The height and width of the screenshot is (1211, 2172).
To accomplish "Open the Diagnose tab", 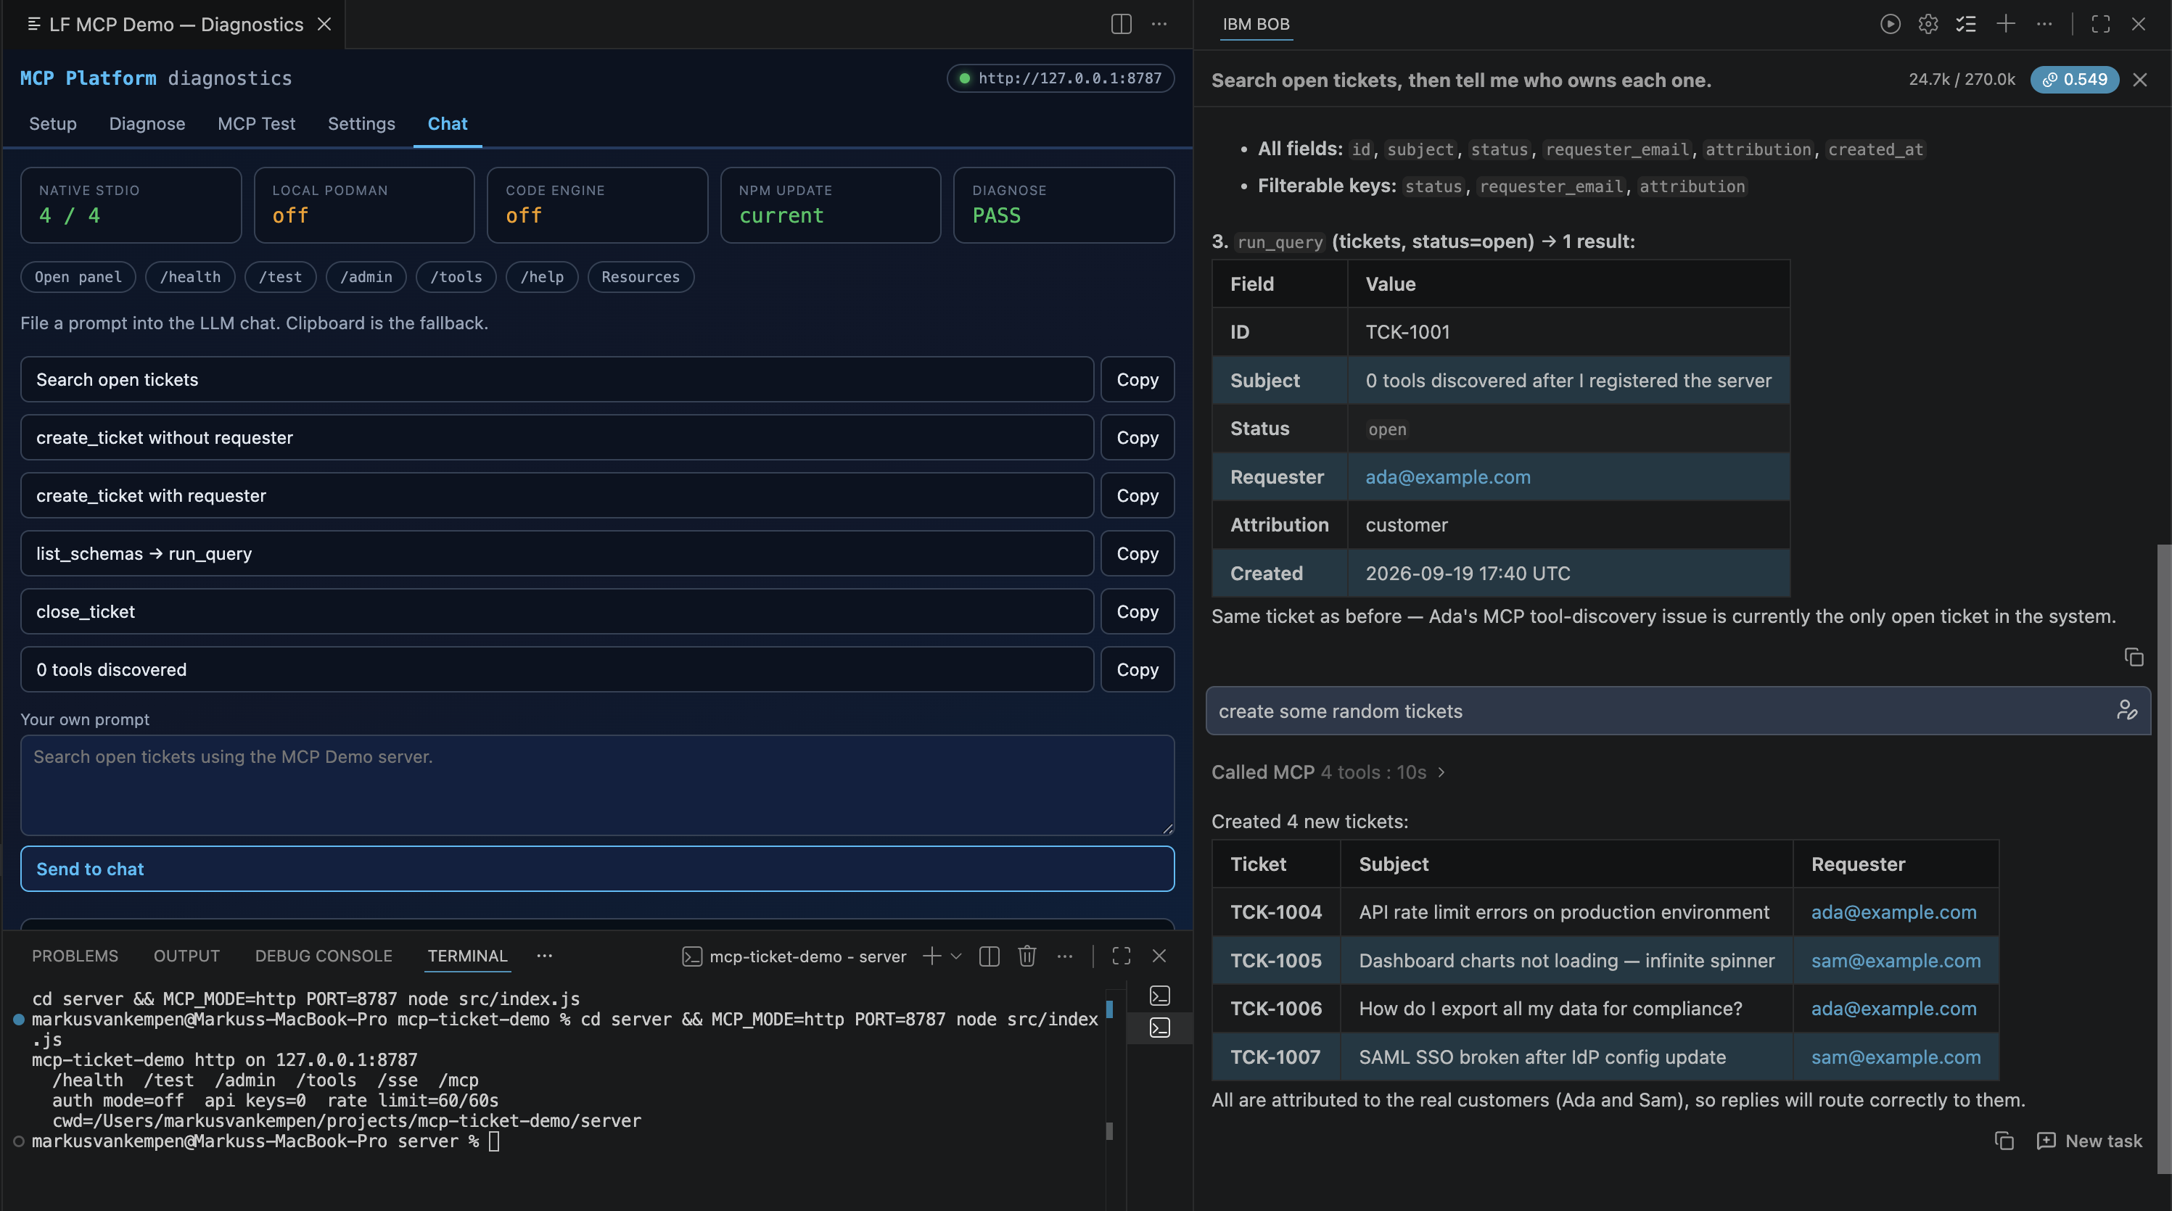I will point(147,123).
